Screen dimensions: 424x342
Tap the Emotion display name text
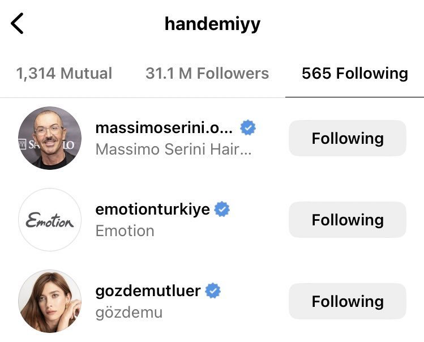(125, 231)
